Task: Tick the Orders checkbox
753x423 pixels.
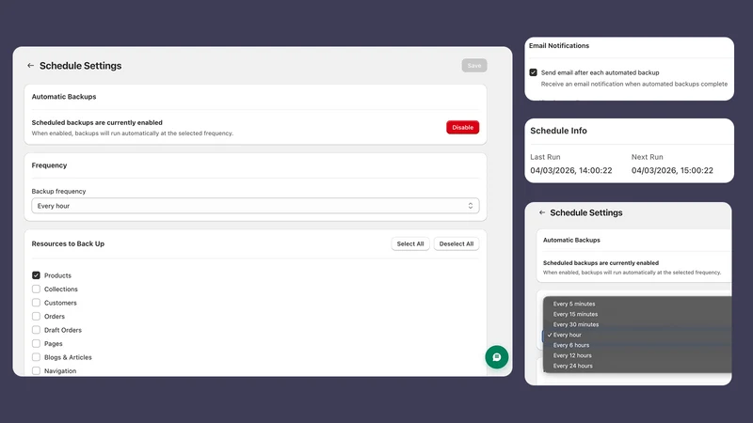Action: (x=36, y=317)
